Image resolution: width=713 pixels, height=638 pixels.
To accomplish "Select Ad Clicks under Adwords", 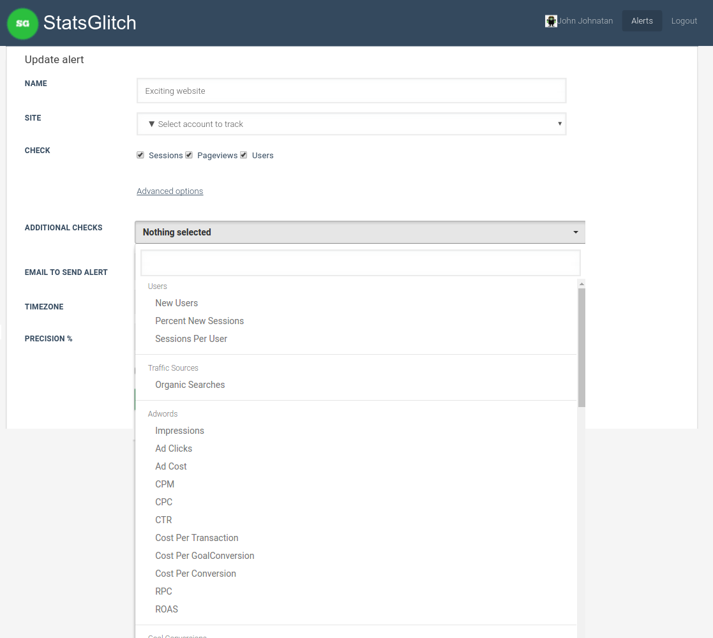I will [174, 449].
